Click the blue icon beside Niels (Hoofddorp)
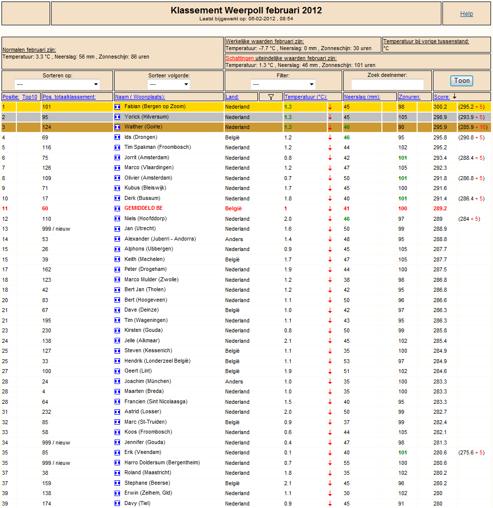 click(x=117, y=219)
